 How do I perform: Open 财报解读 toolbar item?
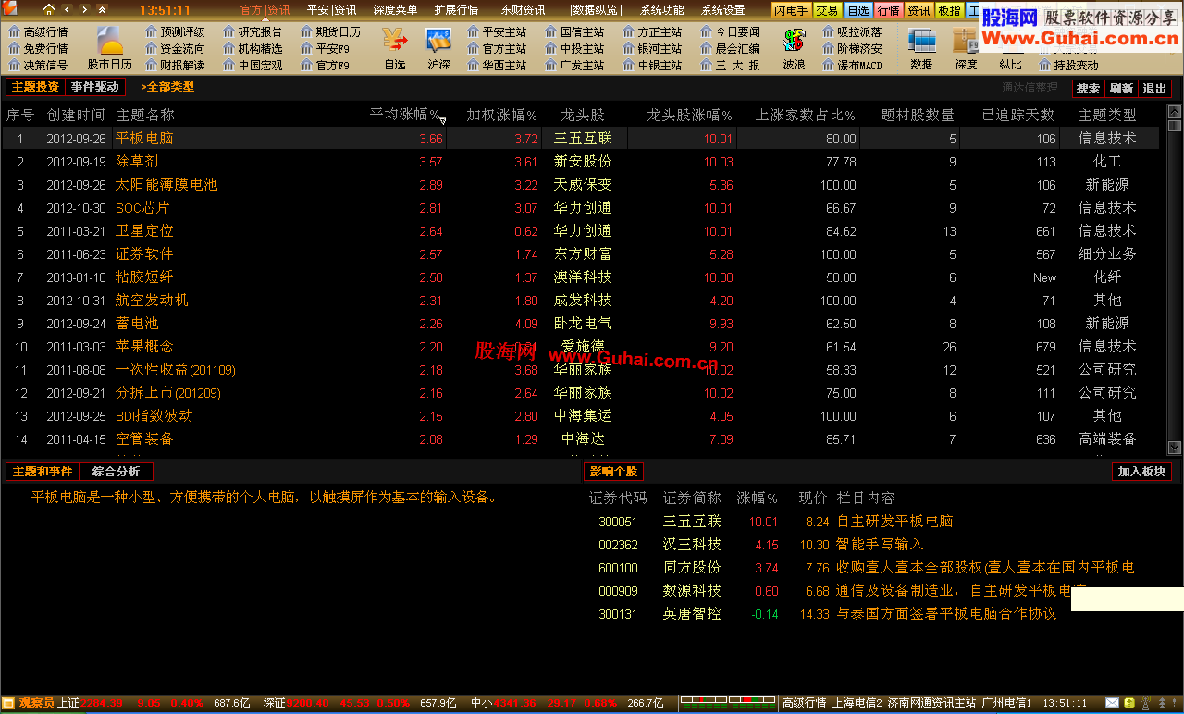175,65
